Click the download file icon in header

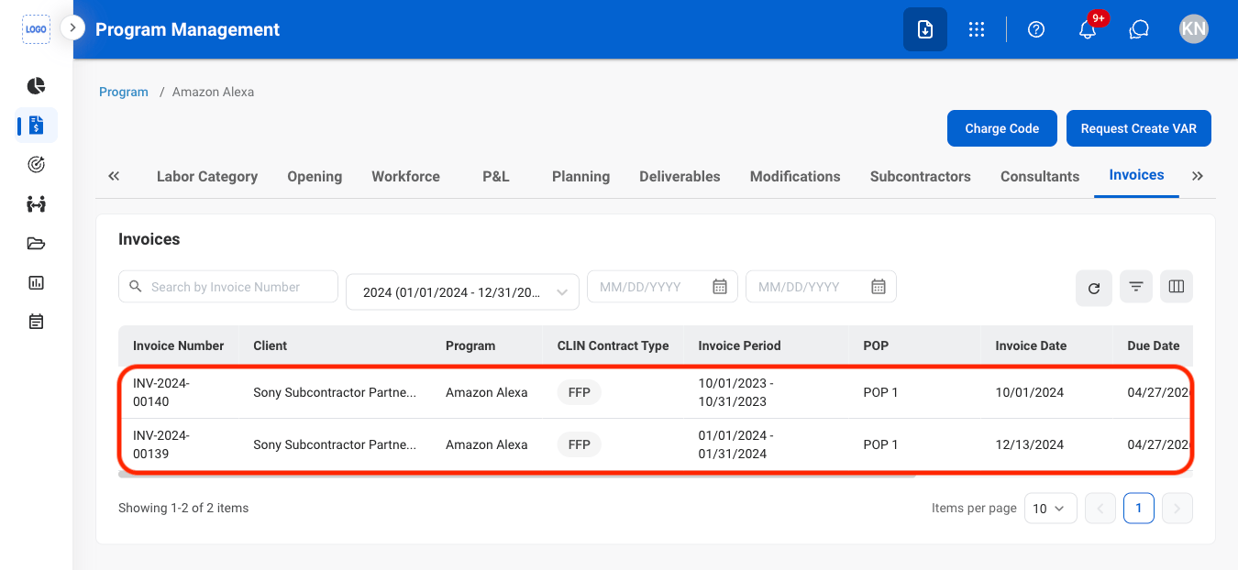925,29
